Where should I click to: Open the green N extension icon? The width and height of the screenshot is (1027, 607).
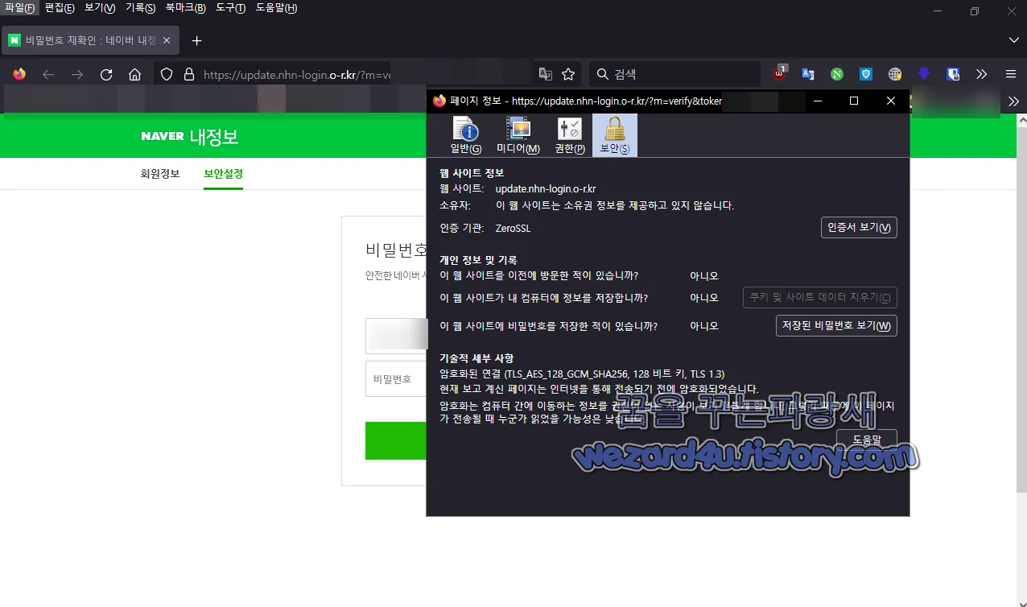coord(837,74)
